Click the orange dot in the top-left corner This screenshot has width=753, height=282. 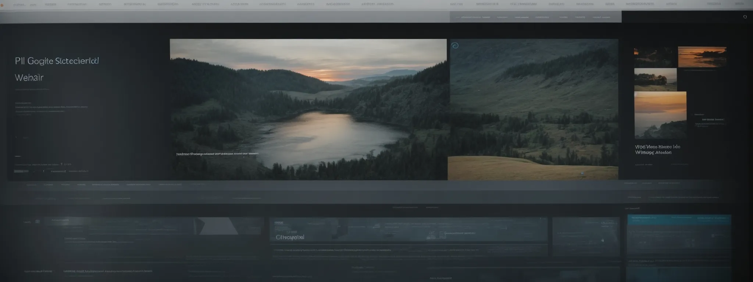point(2,6)
